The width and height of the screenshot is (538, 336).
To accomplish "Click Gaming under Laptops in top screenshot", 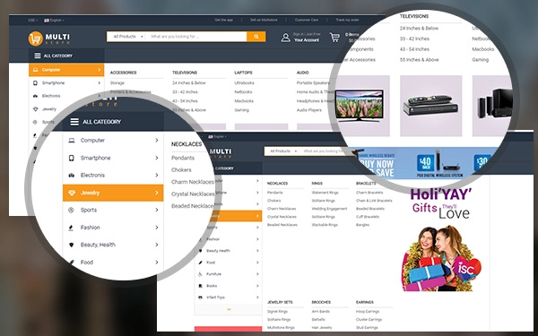I will [241, 110].
